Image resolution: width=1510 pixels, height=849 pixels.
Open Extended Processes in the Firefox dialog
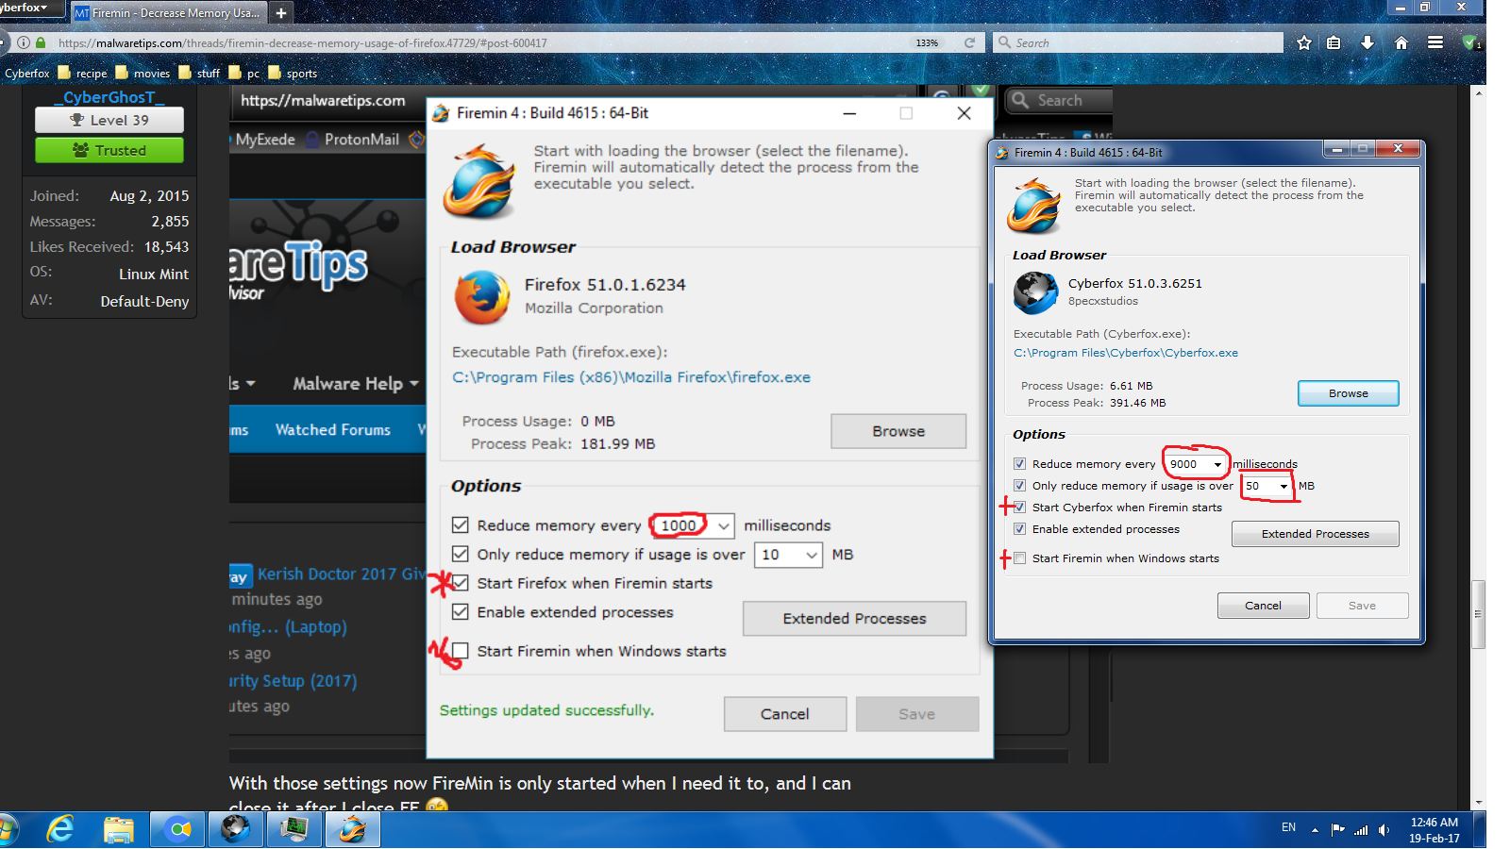[x=854, y=619]
